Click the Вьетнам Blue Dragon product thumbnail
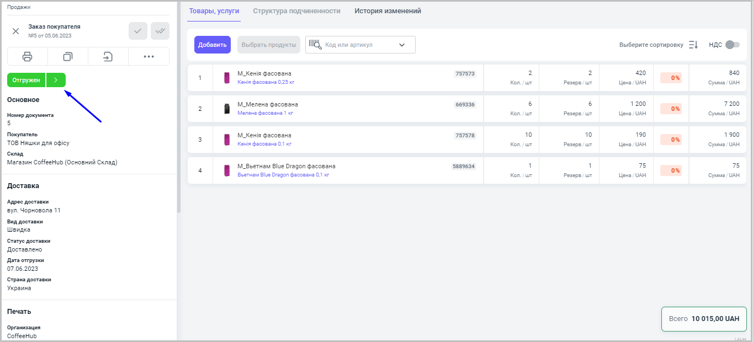This screenshot has height=342, width=753. pyautogui.click(x=226, y=170)
